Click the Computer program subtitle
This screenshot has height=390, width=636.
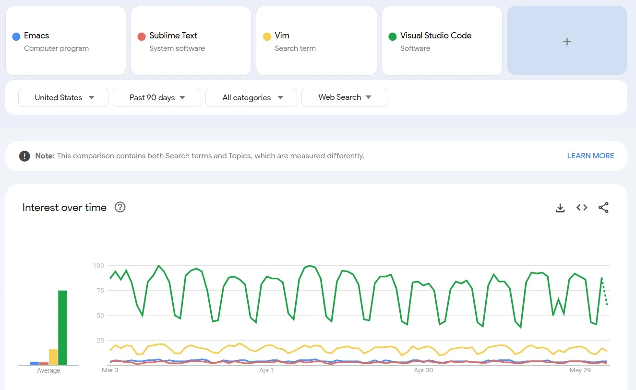(x=56, y=48)
